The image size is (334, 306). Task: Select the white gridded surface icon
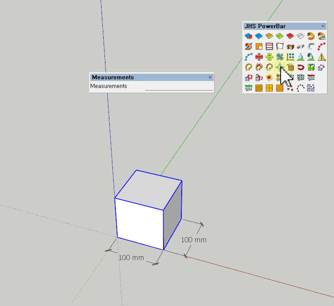click(x=301, y=36)
